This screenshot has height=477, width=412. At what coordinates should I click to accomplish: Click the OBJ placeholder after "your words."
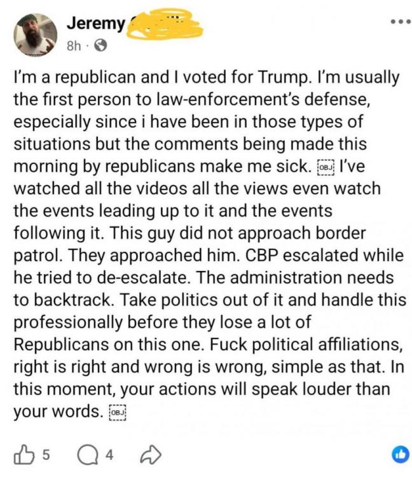pos(118,413)
